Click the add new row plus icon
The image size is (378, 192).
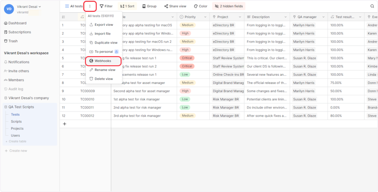(65, 124)
